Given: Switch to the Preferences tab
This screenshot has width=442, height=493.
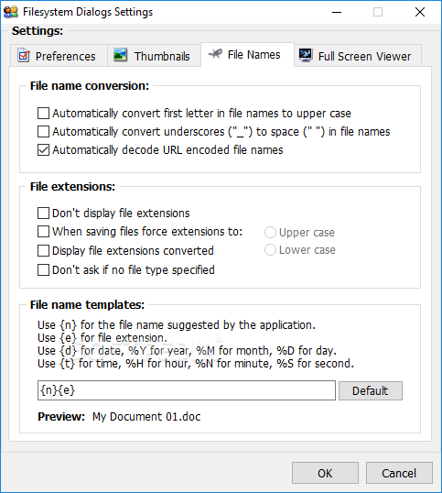Looking at the screenshot, I should point(59,56).
